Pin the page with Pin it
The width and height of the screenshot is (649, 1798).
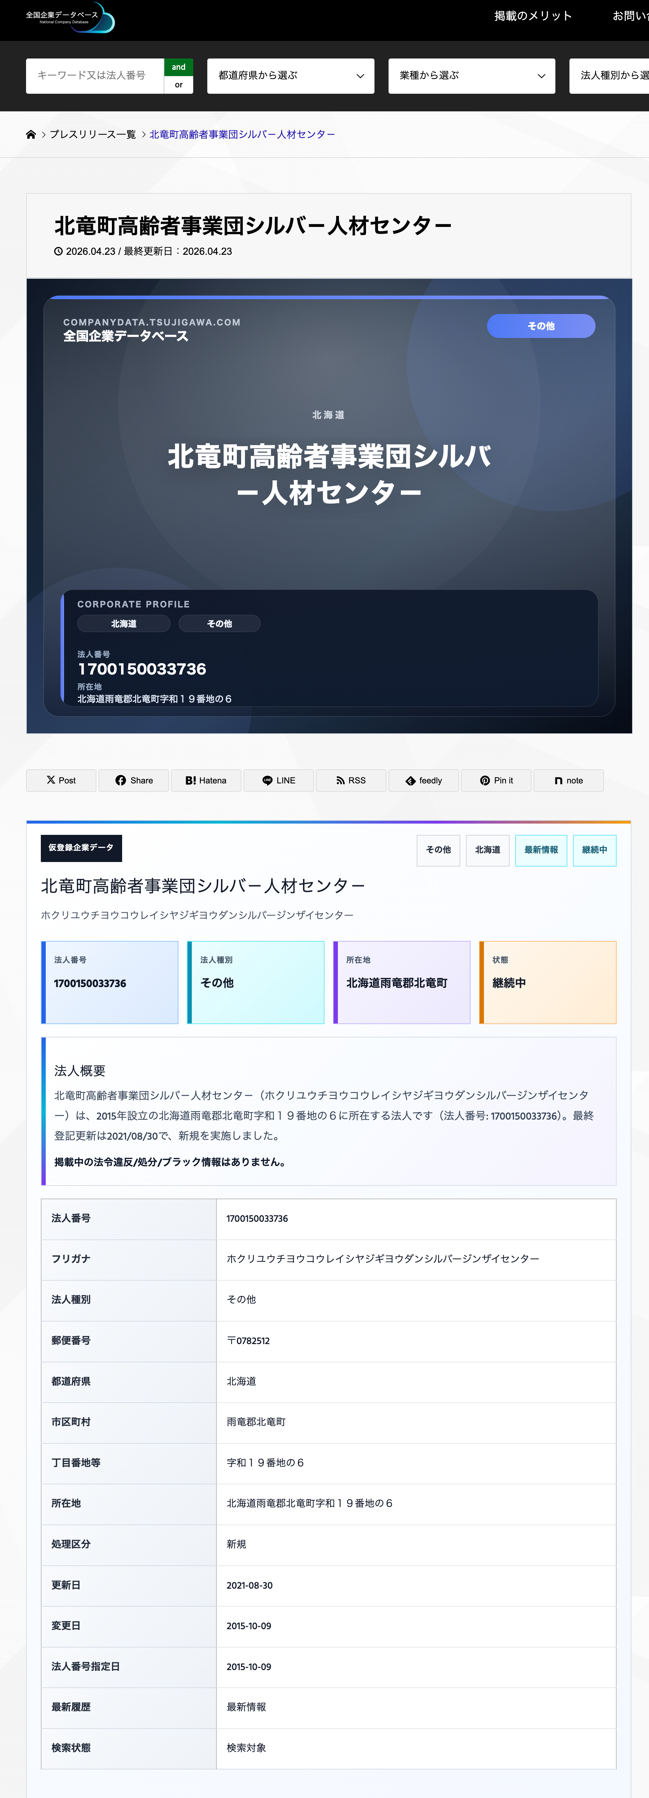point(496,780)
